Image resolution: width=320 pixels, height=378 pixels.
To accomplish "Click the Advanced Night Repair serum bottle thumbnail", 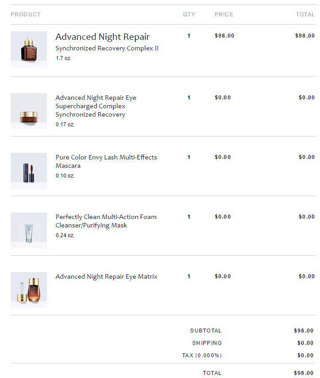I will 29,49.
